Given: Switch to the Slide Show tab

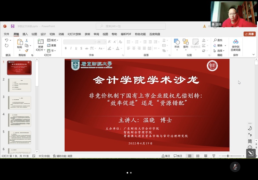Looking at the screenshot, I should pos(74,34).
